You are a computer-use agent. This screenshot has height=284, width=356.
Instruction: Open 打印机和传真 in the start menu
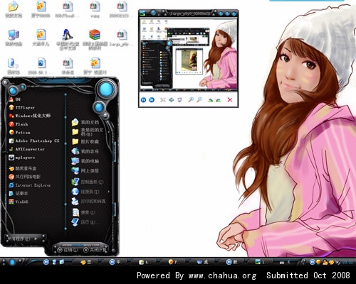coord(88,201)
